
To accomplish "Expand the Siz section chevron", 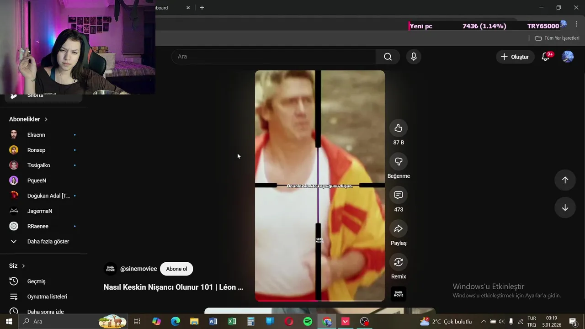I will pos(23,266).
